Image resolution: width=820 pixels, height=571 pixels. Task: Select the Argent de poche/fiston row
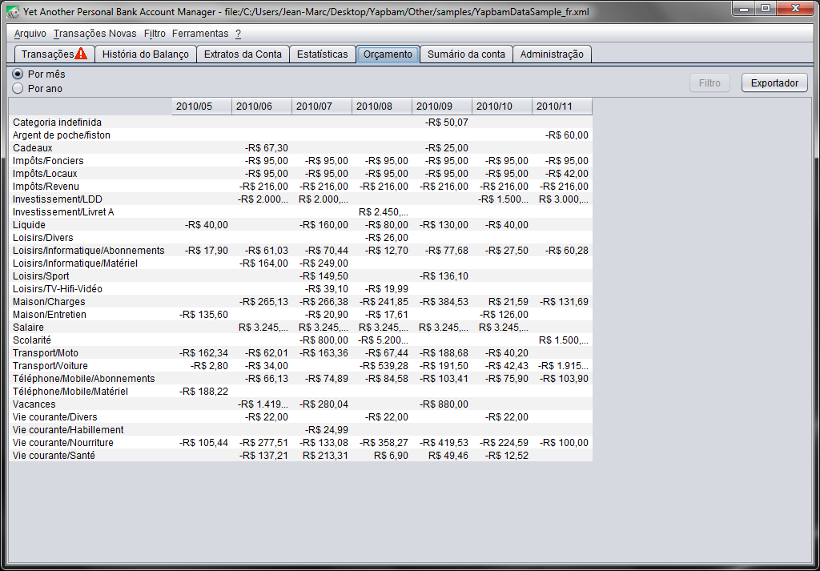[301, 135]
